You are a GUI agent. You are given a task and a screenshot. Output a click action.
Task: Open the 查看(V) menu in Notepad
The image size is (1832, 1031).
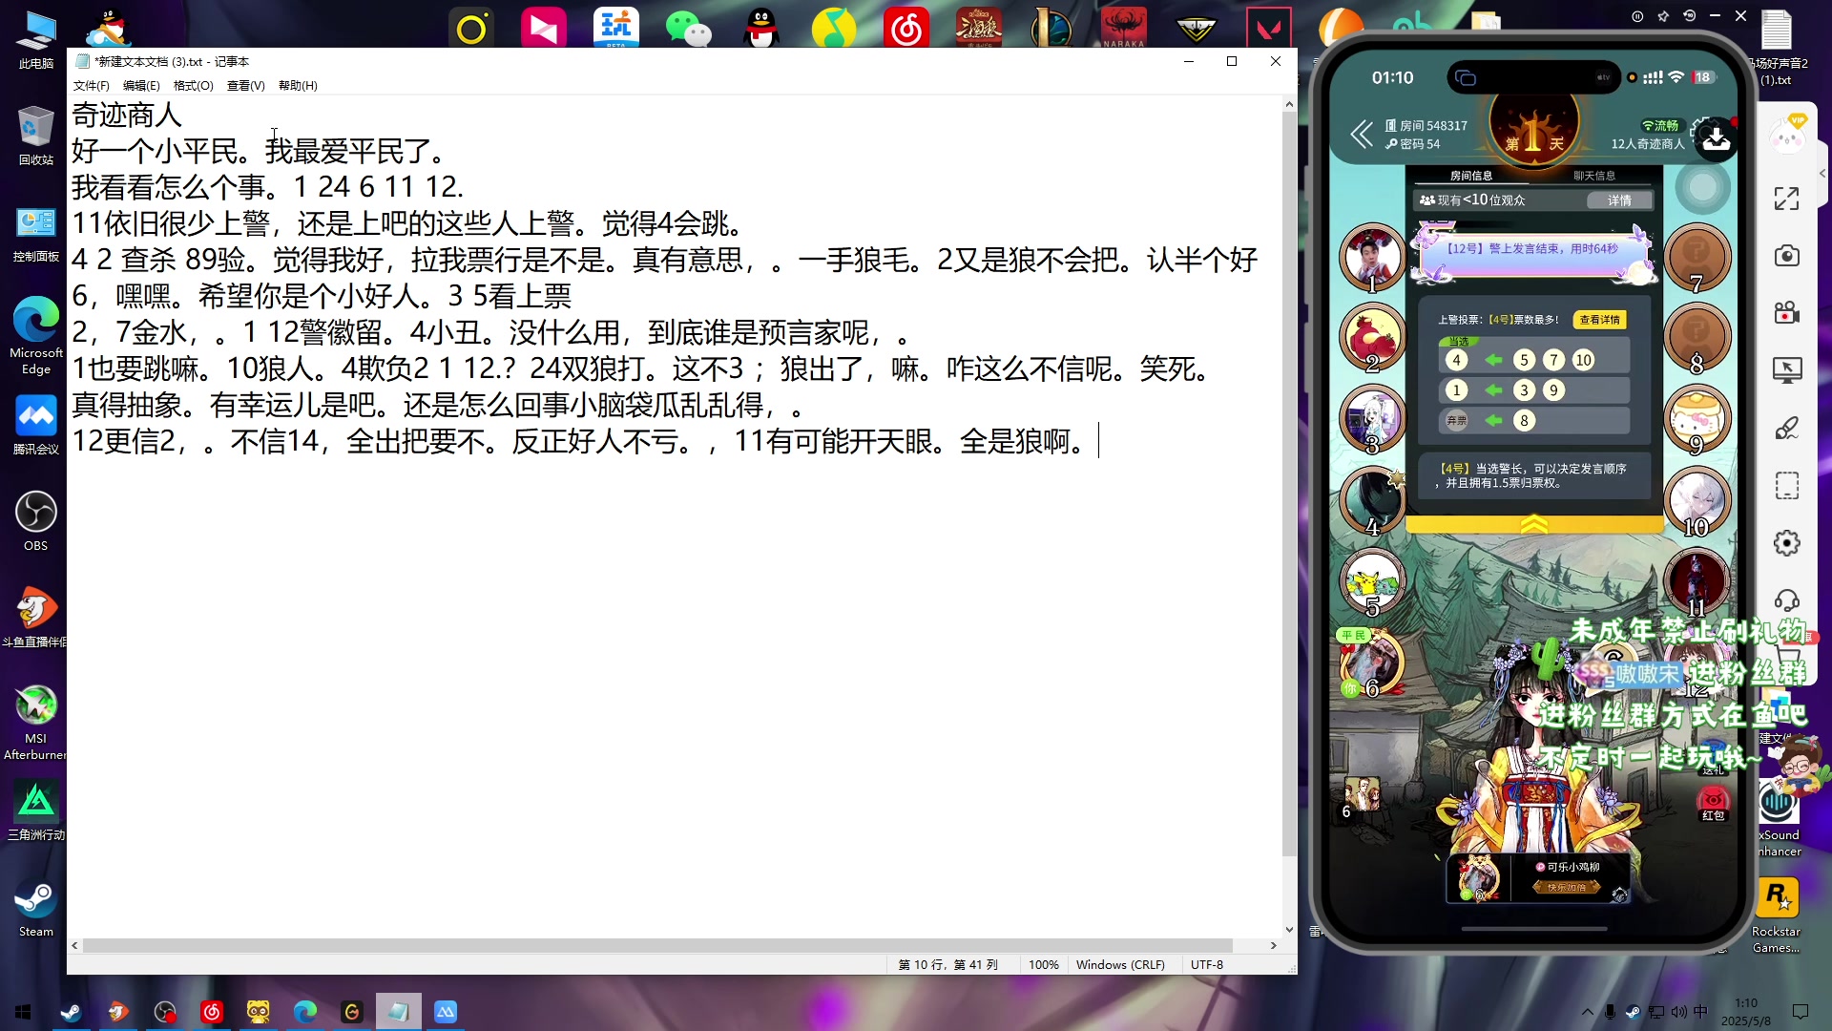click(245, 85)
